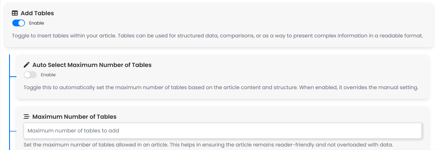Click the pencil icon beside Auto Select
This screenshot has width=439, height=150.
coord(26,65)
